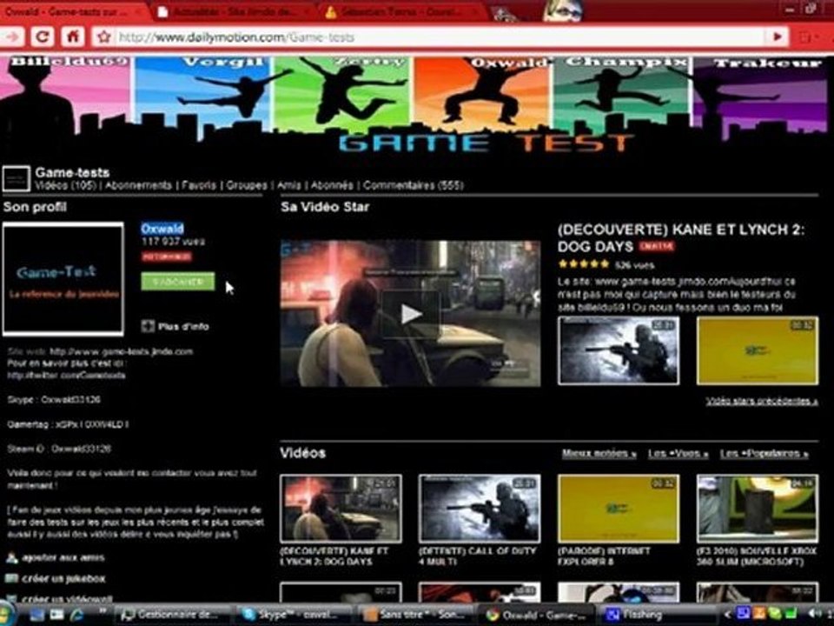Launch Internet Explorer from quick launch
Image resolution: width=834 pixels, height=626 pixels.
tap(76, 615)
